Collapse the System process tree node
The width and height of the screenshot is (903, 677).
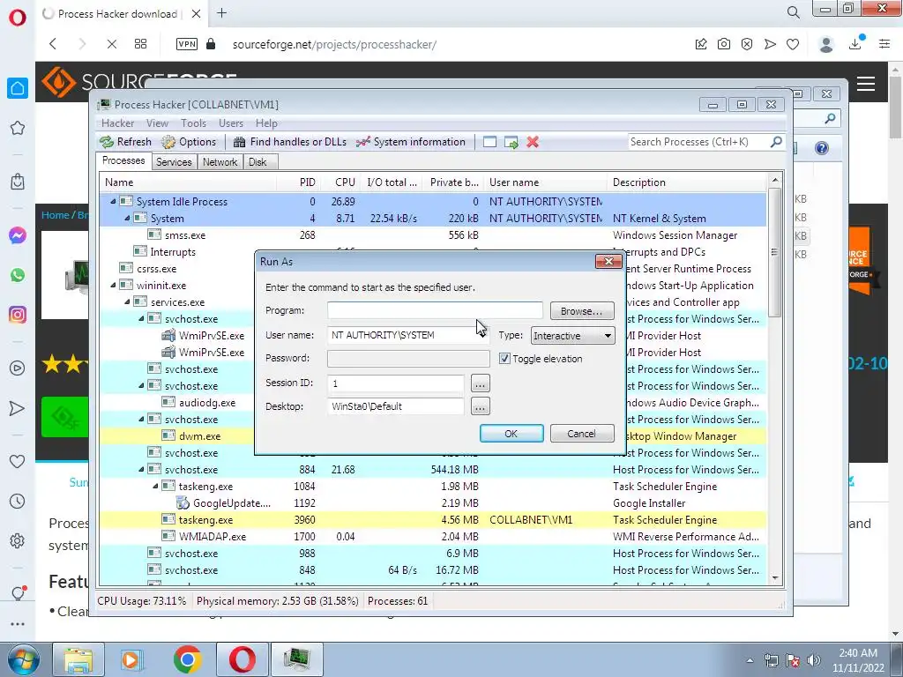pyautogui.click(x=127, y=219)
